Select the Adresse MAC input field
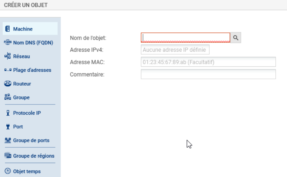 [208, 62]
